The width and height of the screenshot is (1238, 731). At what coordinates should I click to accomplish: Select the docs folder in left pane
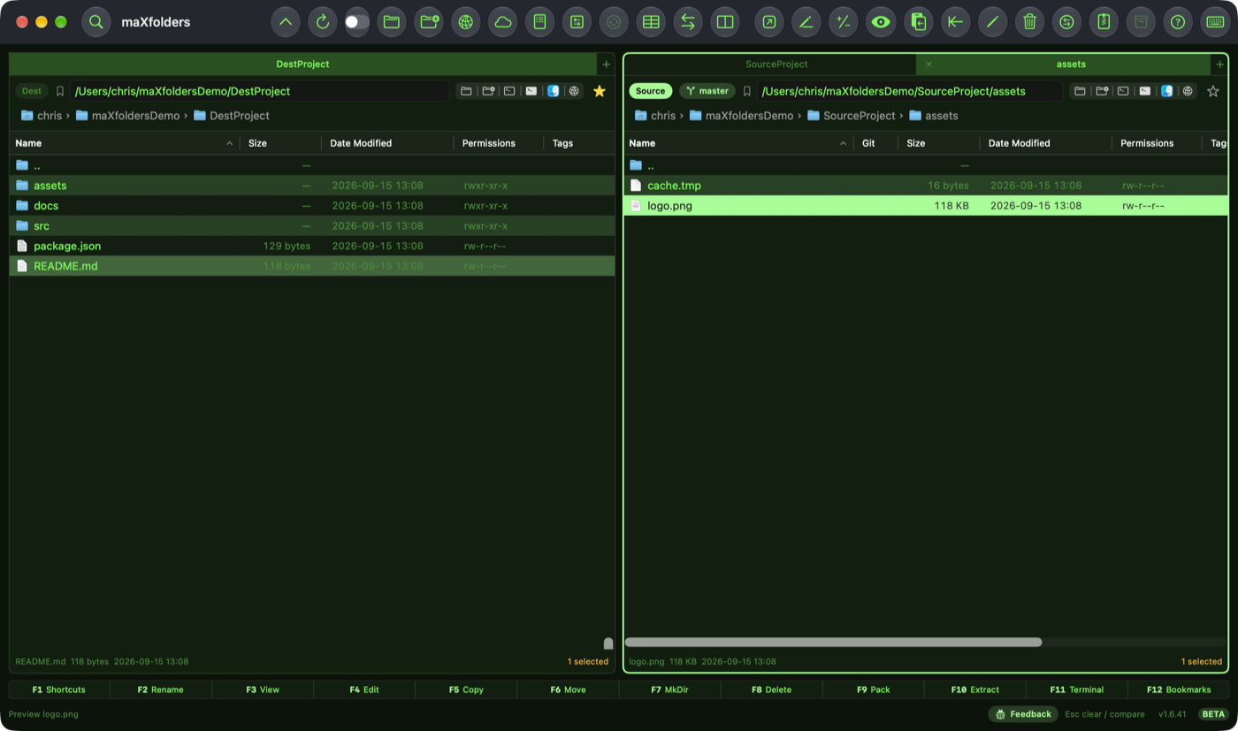point(312,206)
